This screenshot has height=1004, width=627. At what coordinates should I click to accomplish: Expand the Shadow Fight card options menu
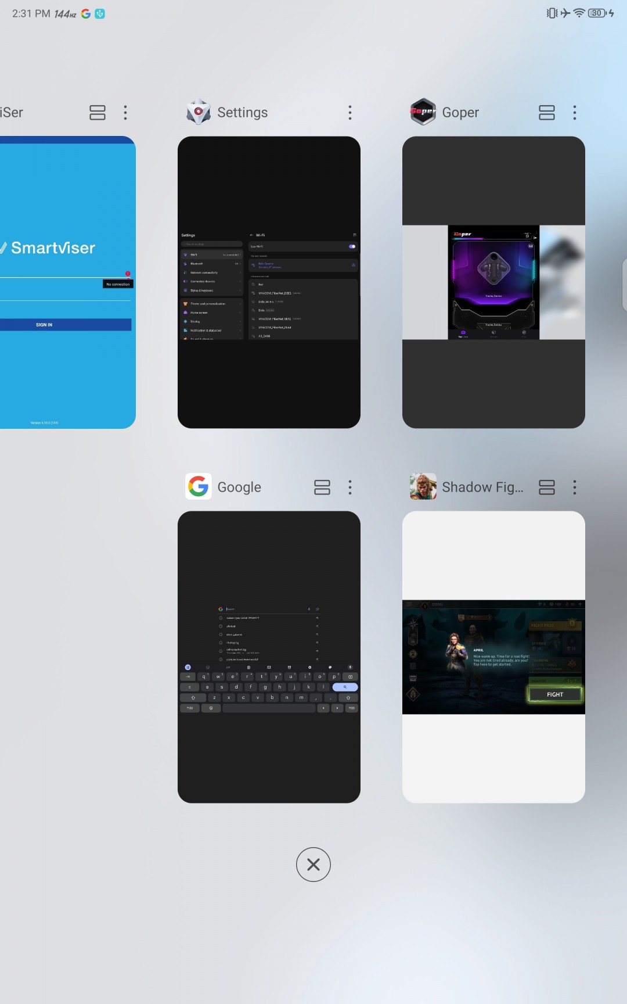575,487
